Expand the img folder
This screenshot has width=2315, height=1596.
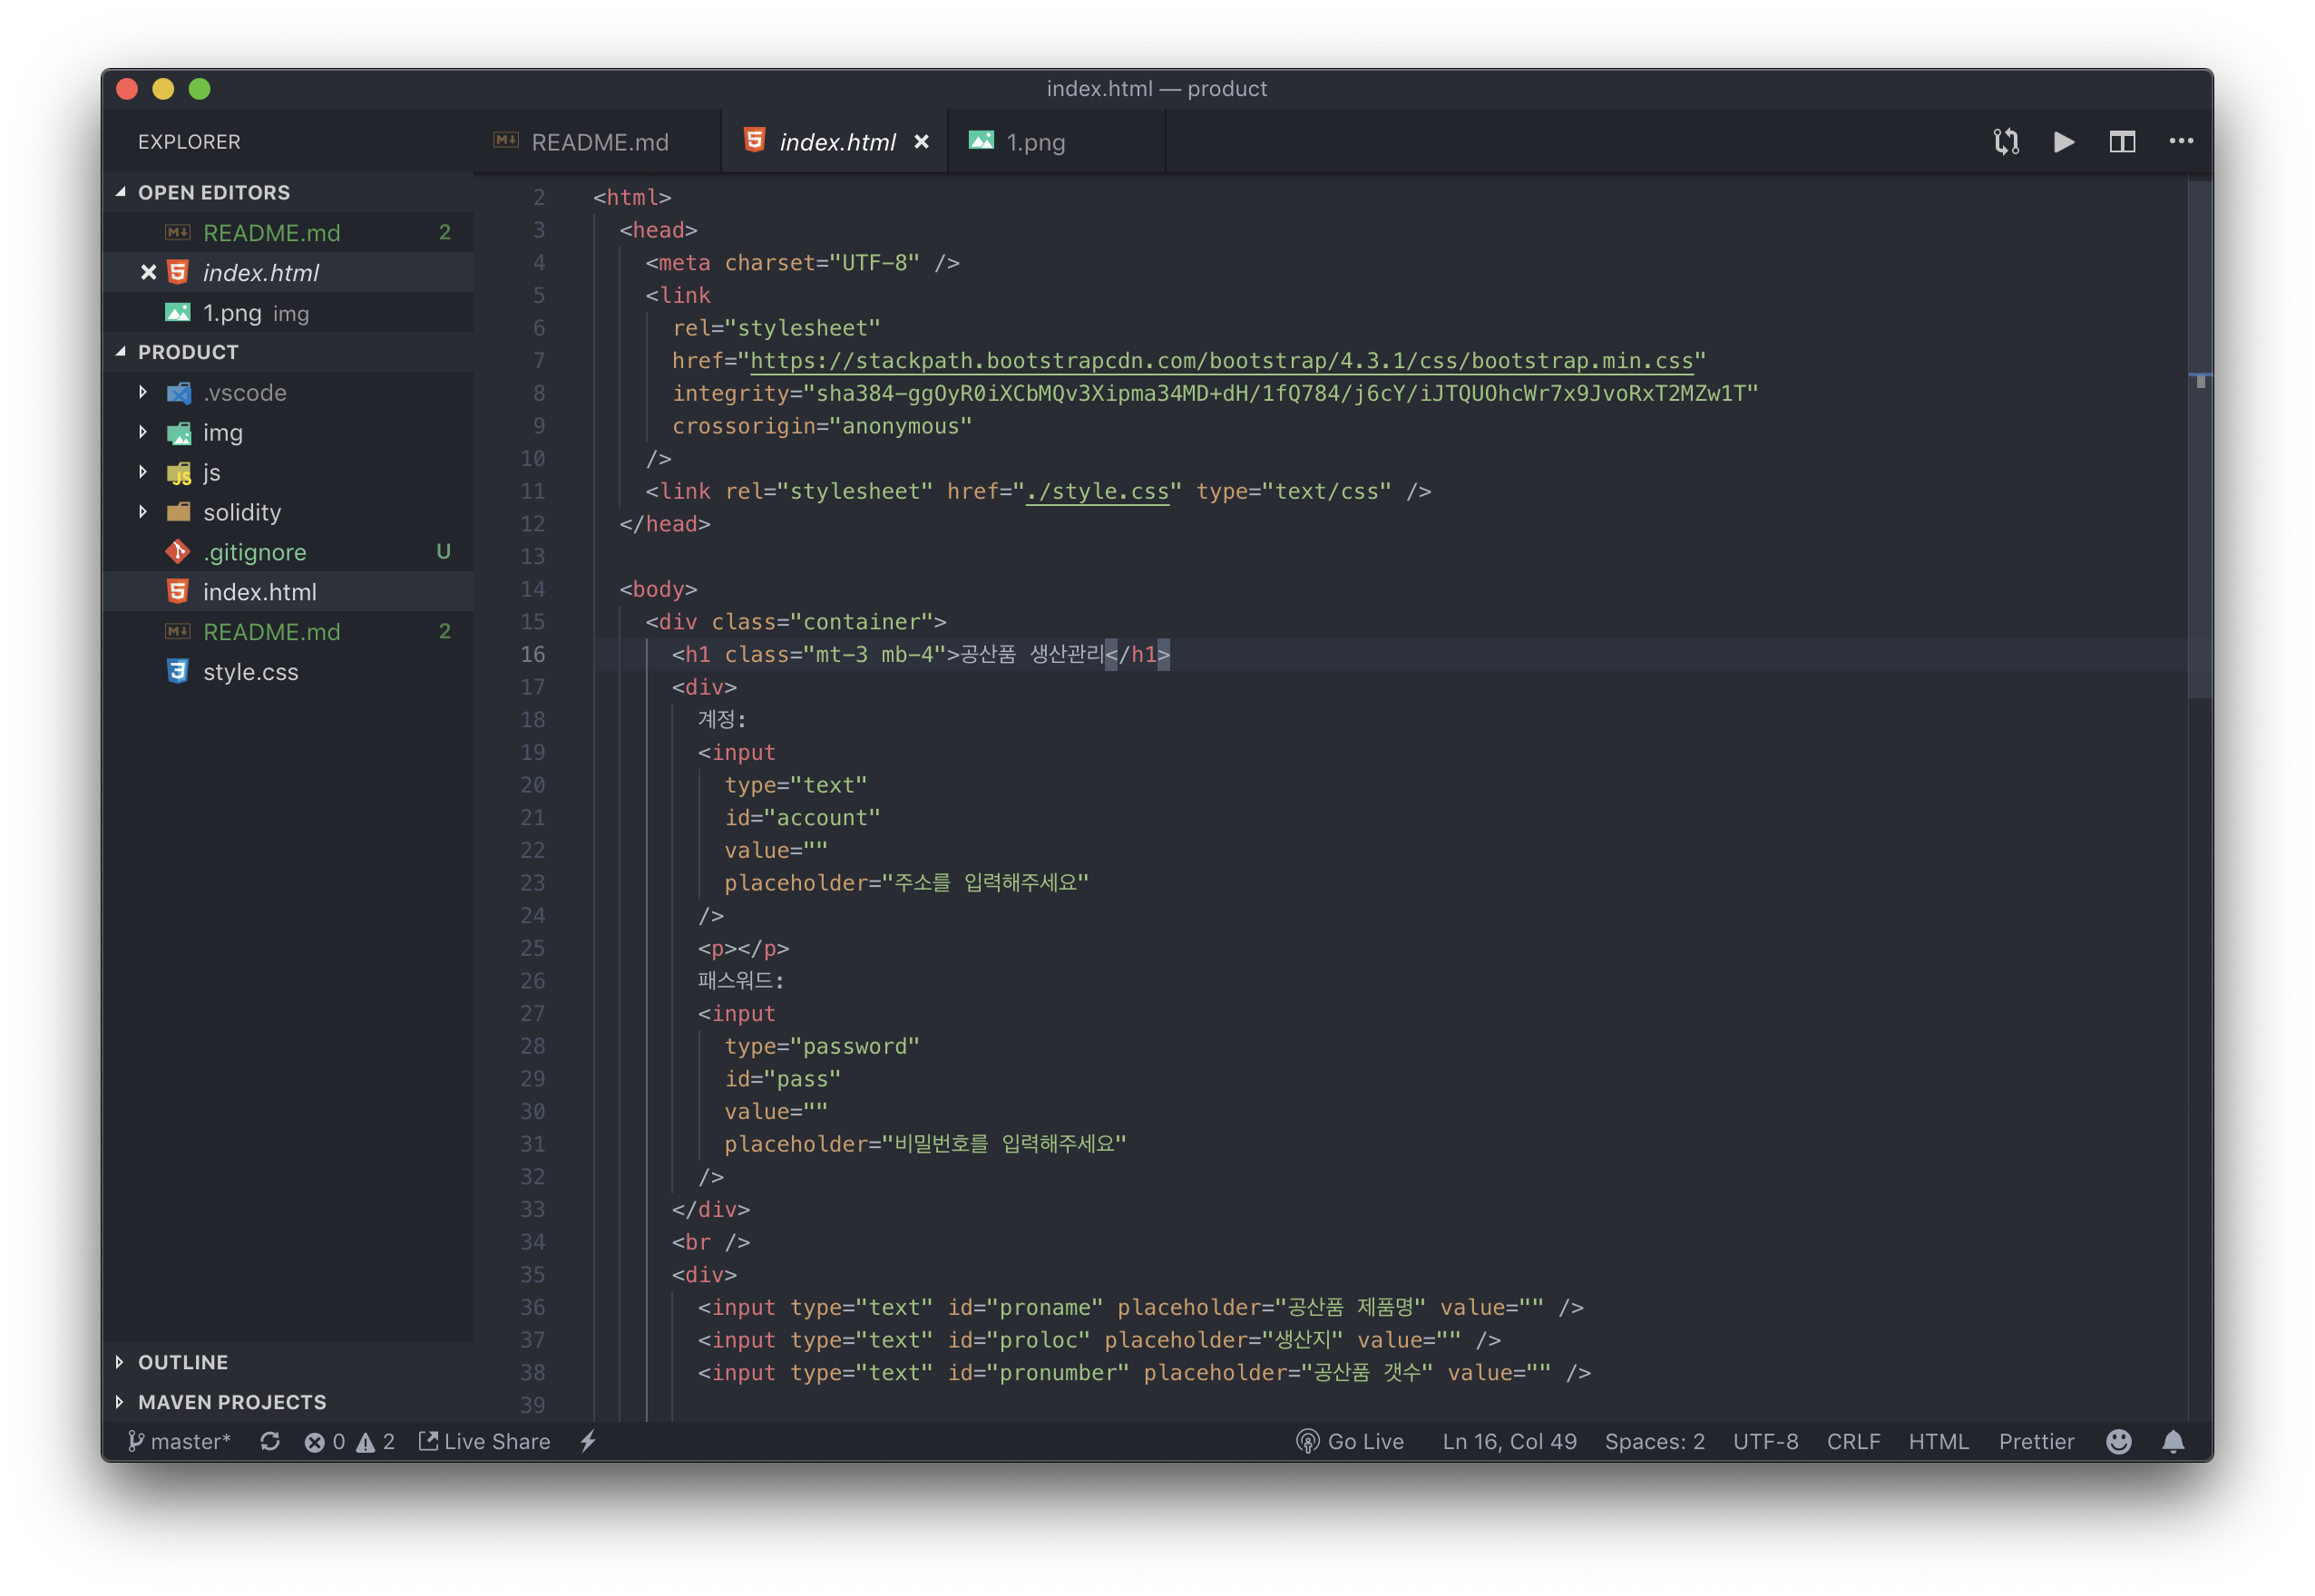coord(222,433)
